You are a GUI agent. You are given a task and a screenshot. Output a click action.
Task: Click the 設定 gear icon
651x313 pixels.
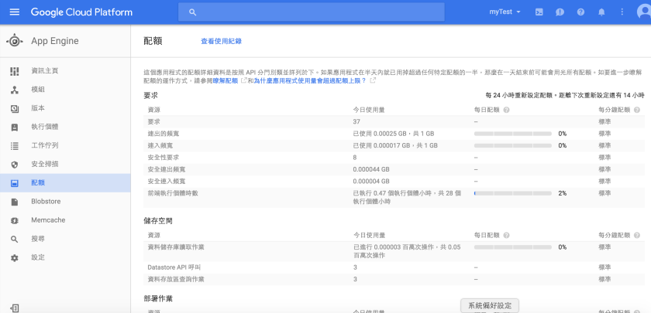tap(15, 257)
